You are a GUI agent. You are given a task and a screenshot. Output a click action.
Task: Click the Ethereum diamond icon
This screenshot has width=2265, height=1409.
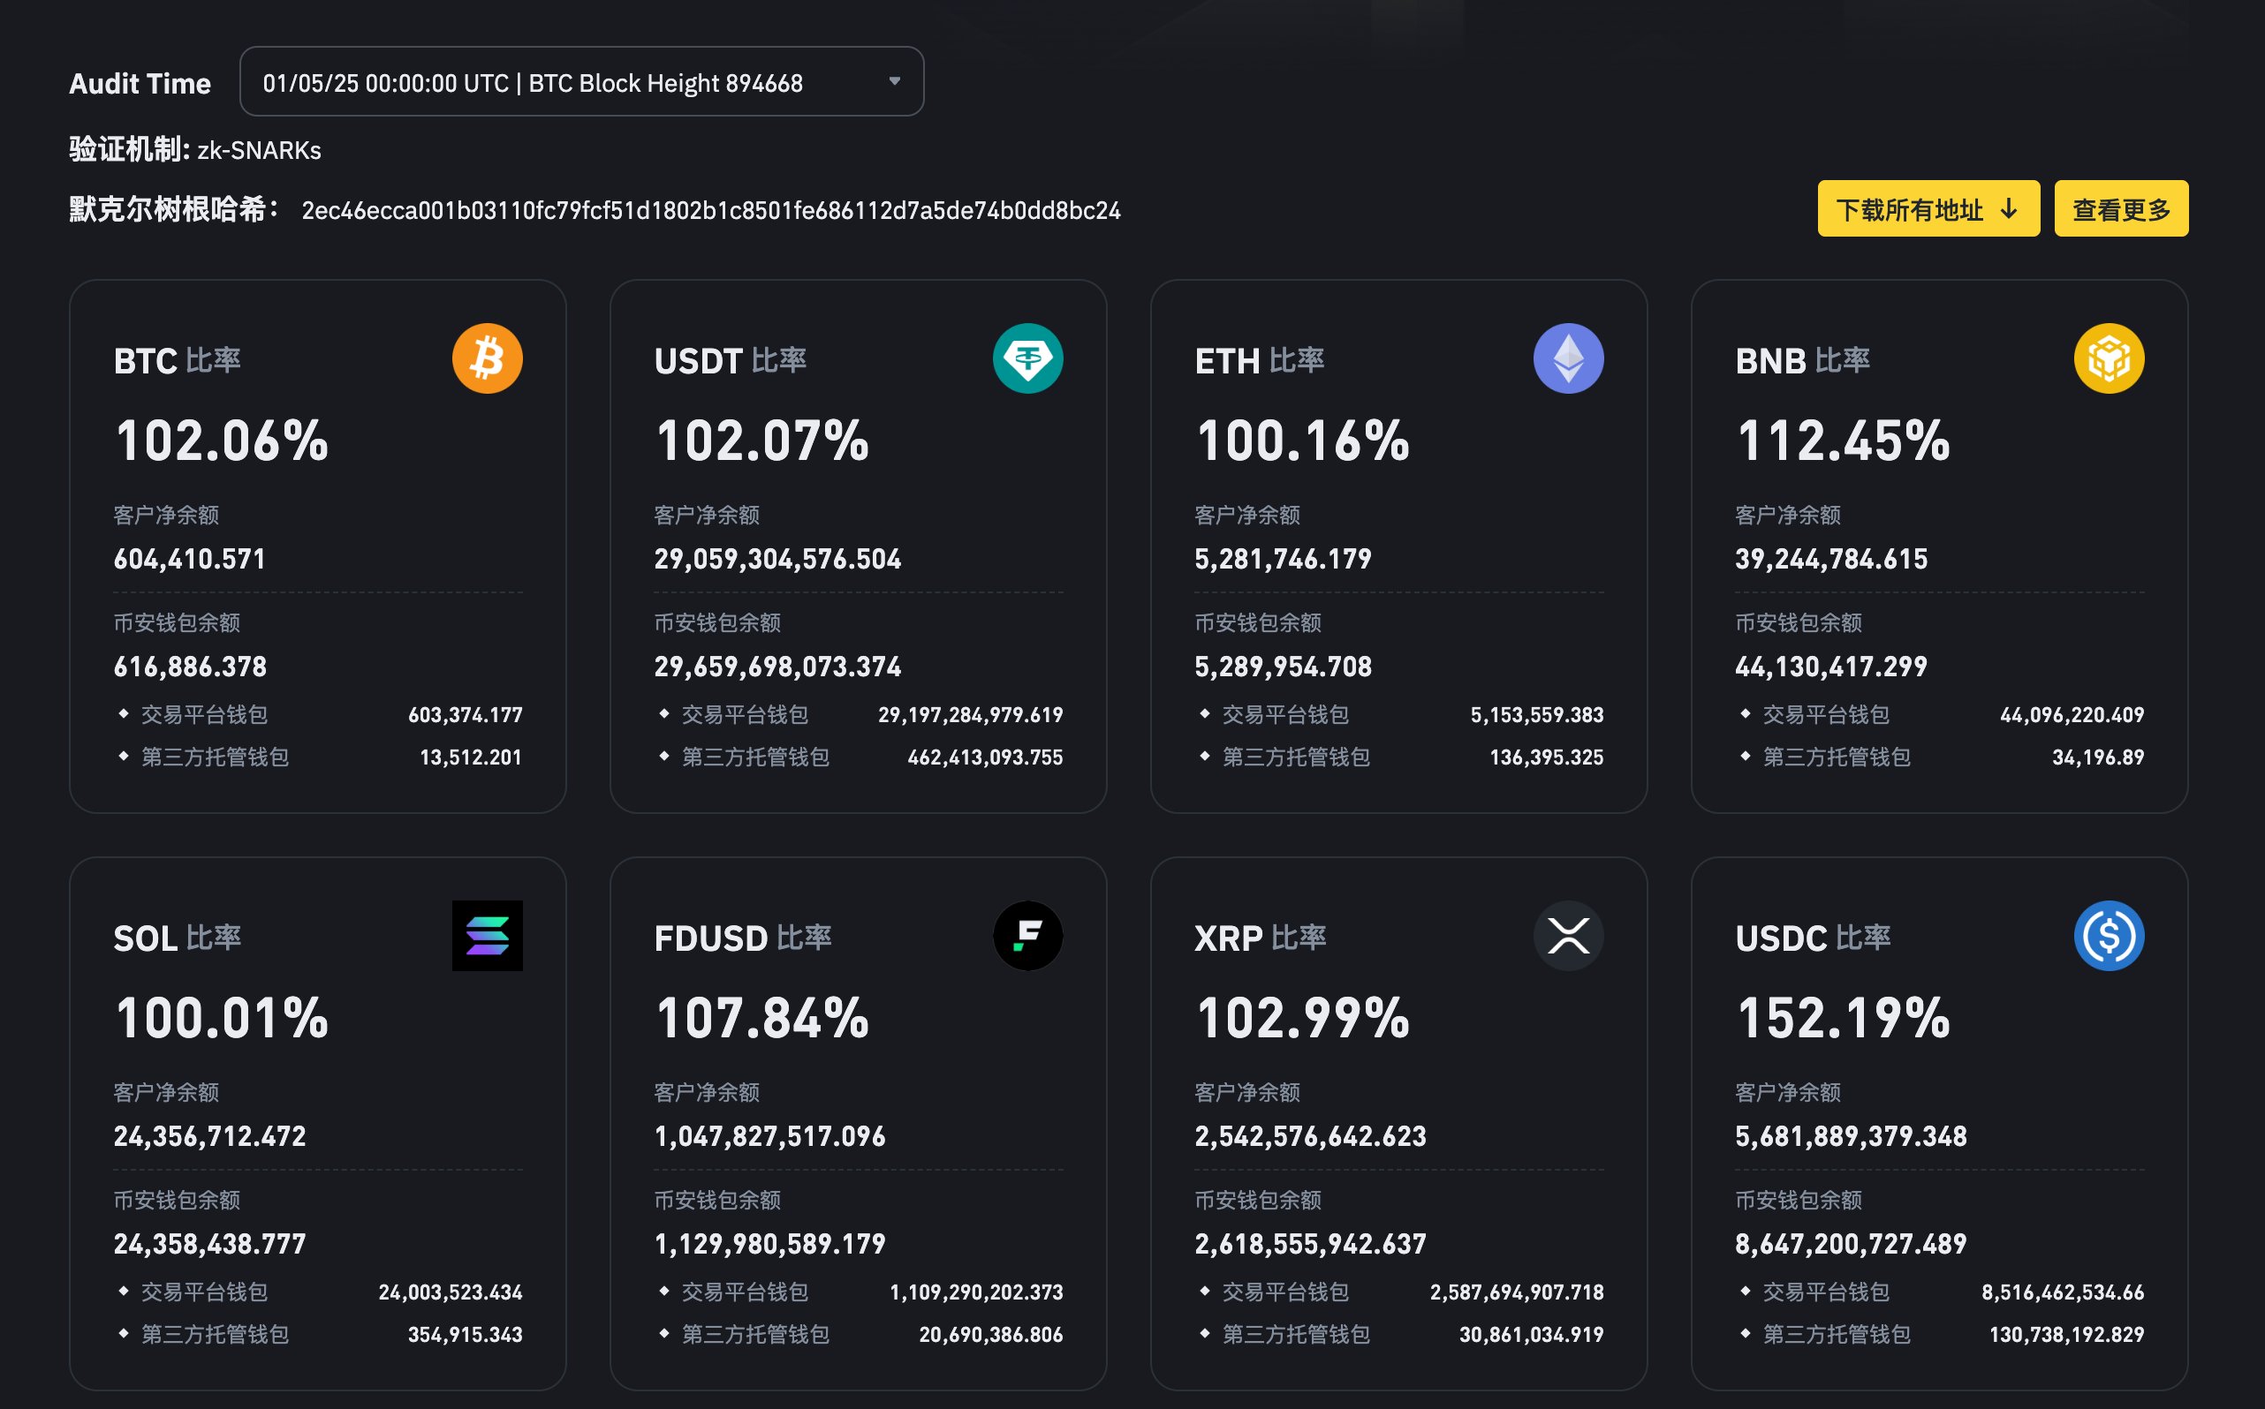pyautogui.click(x=1568, y=358)
